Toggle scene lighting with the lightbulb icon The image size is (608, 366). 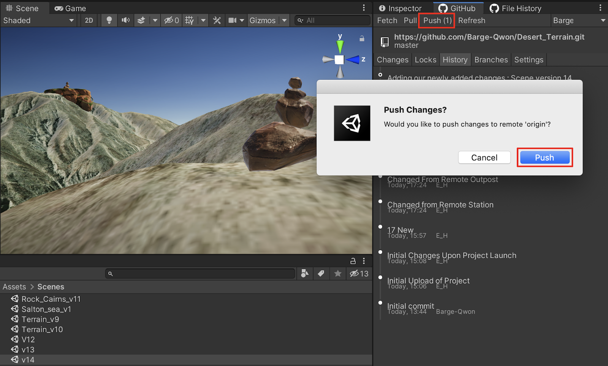pyautogui.click(x=109, y=21)
